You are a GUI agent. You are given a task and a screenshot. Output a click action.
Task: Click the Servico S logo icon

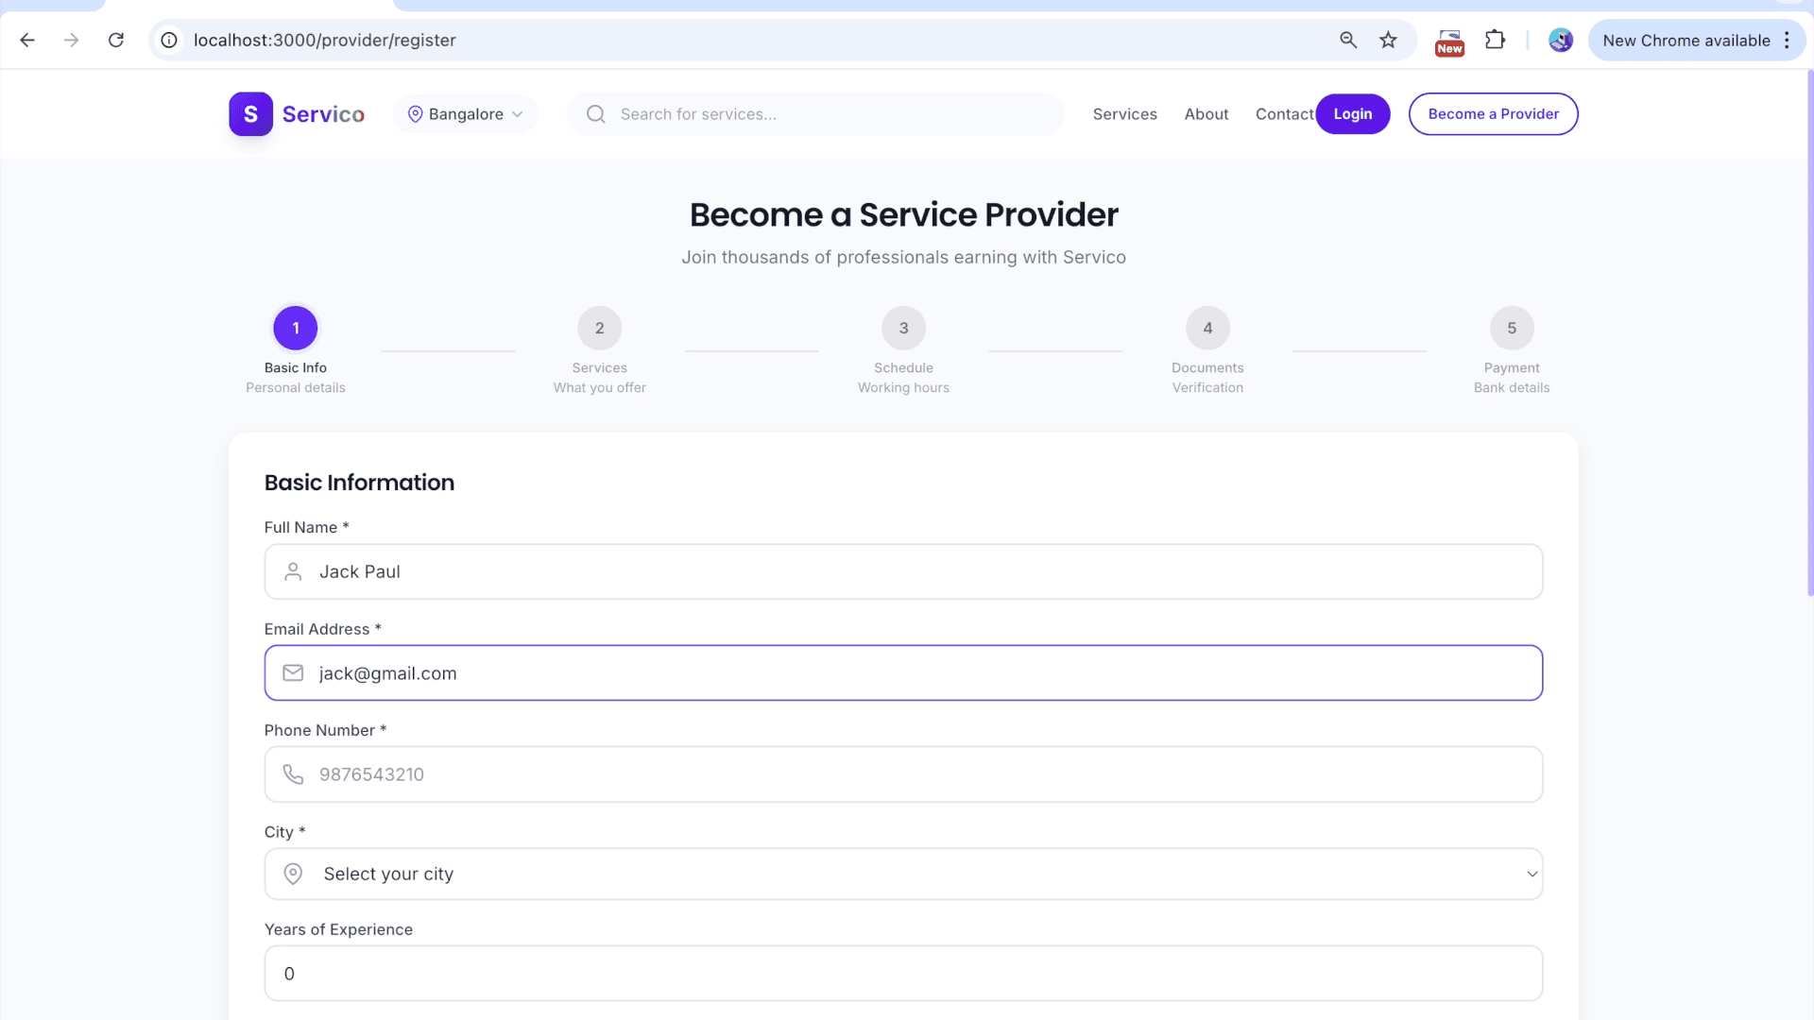[250, 114]
